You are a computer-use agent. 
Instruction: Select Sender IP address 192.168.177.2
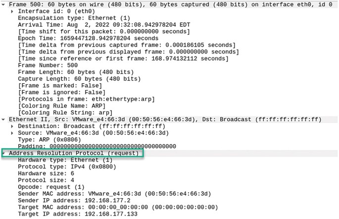click(74, 200)
